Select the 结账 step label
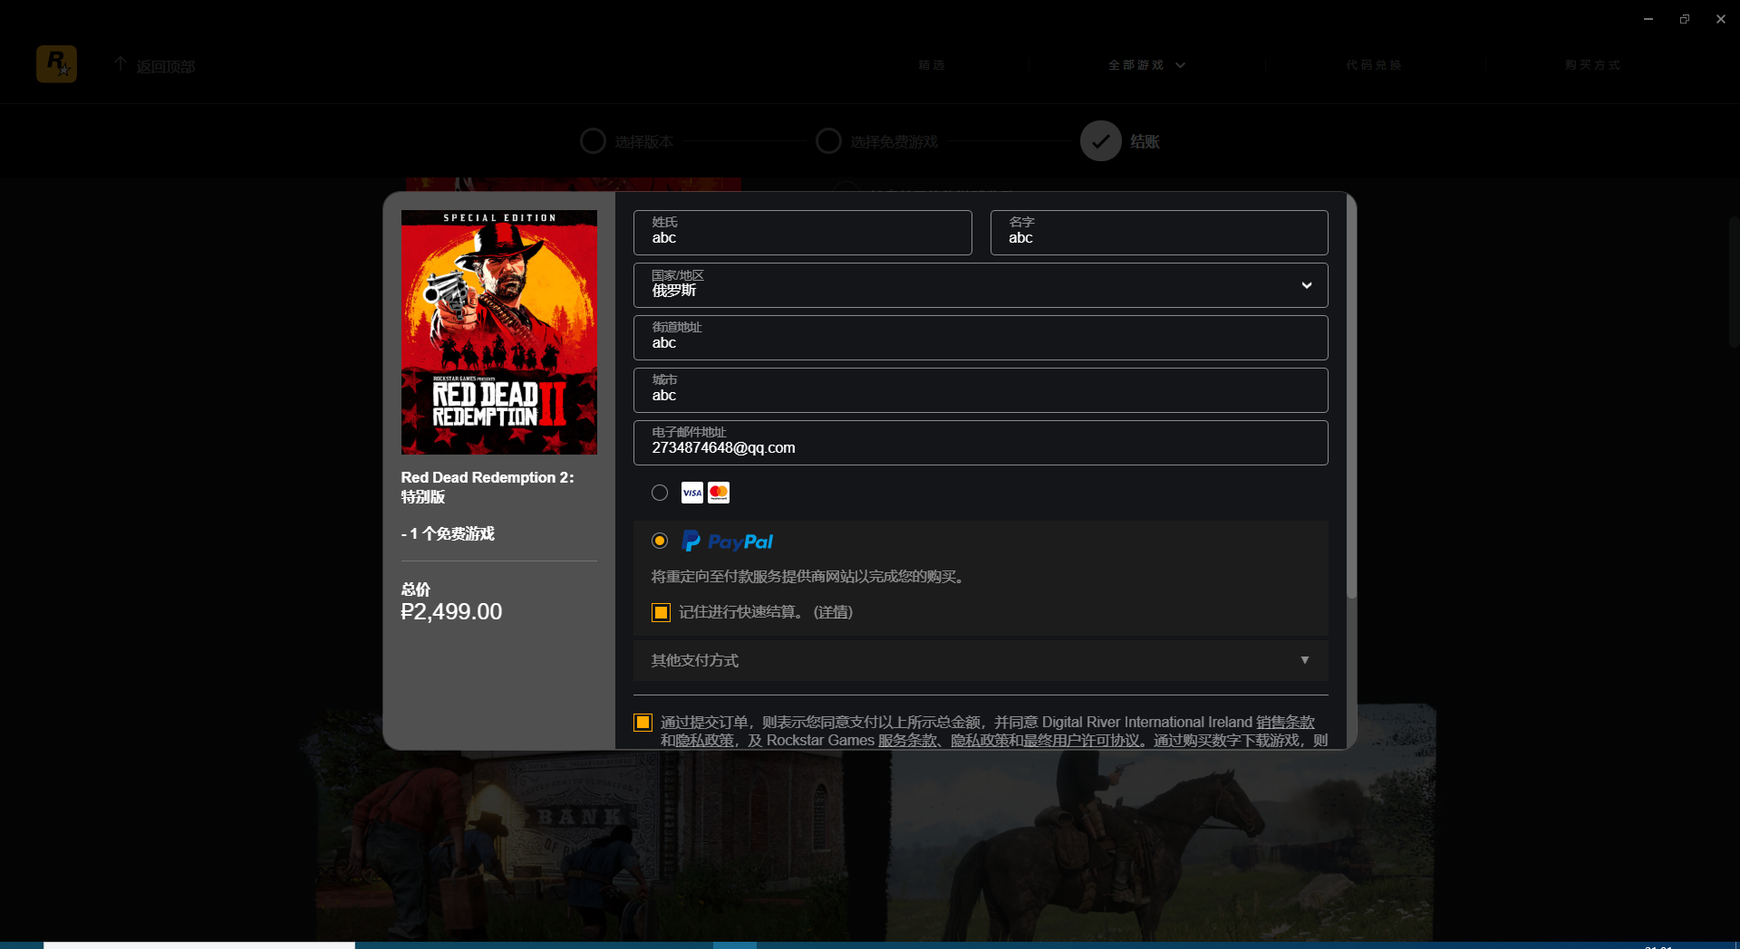Viewport: 1740px width, 949px height. 1145,142
